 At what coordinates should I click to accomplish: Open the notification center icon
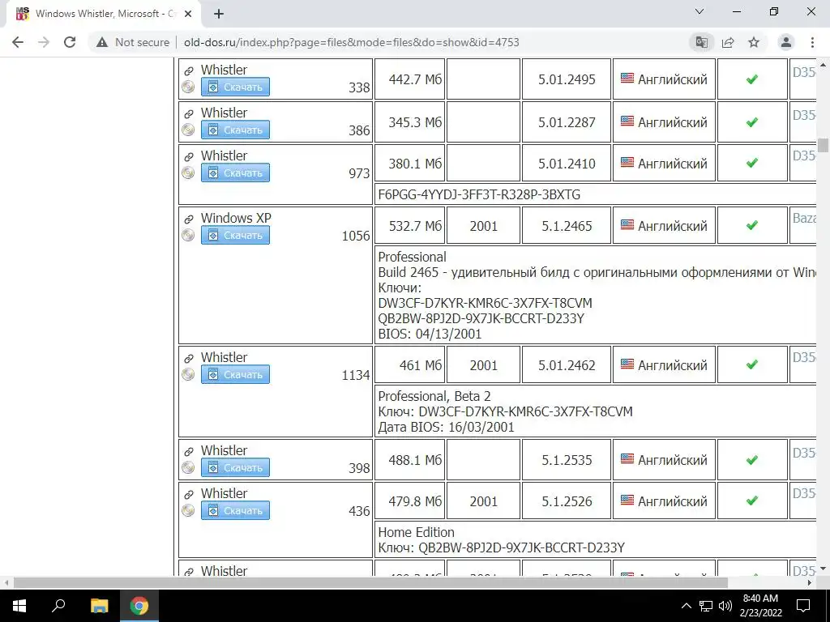coord(803,606)
